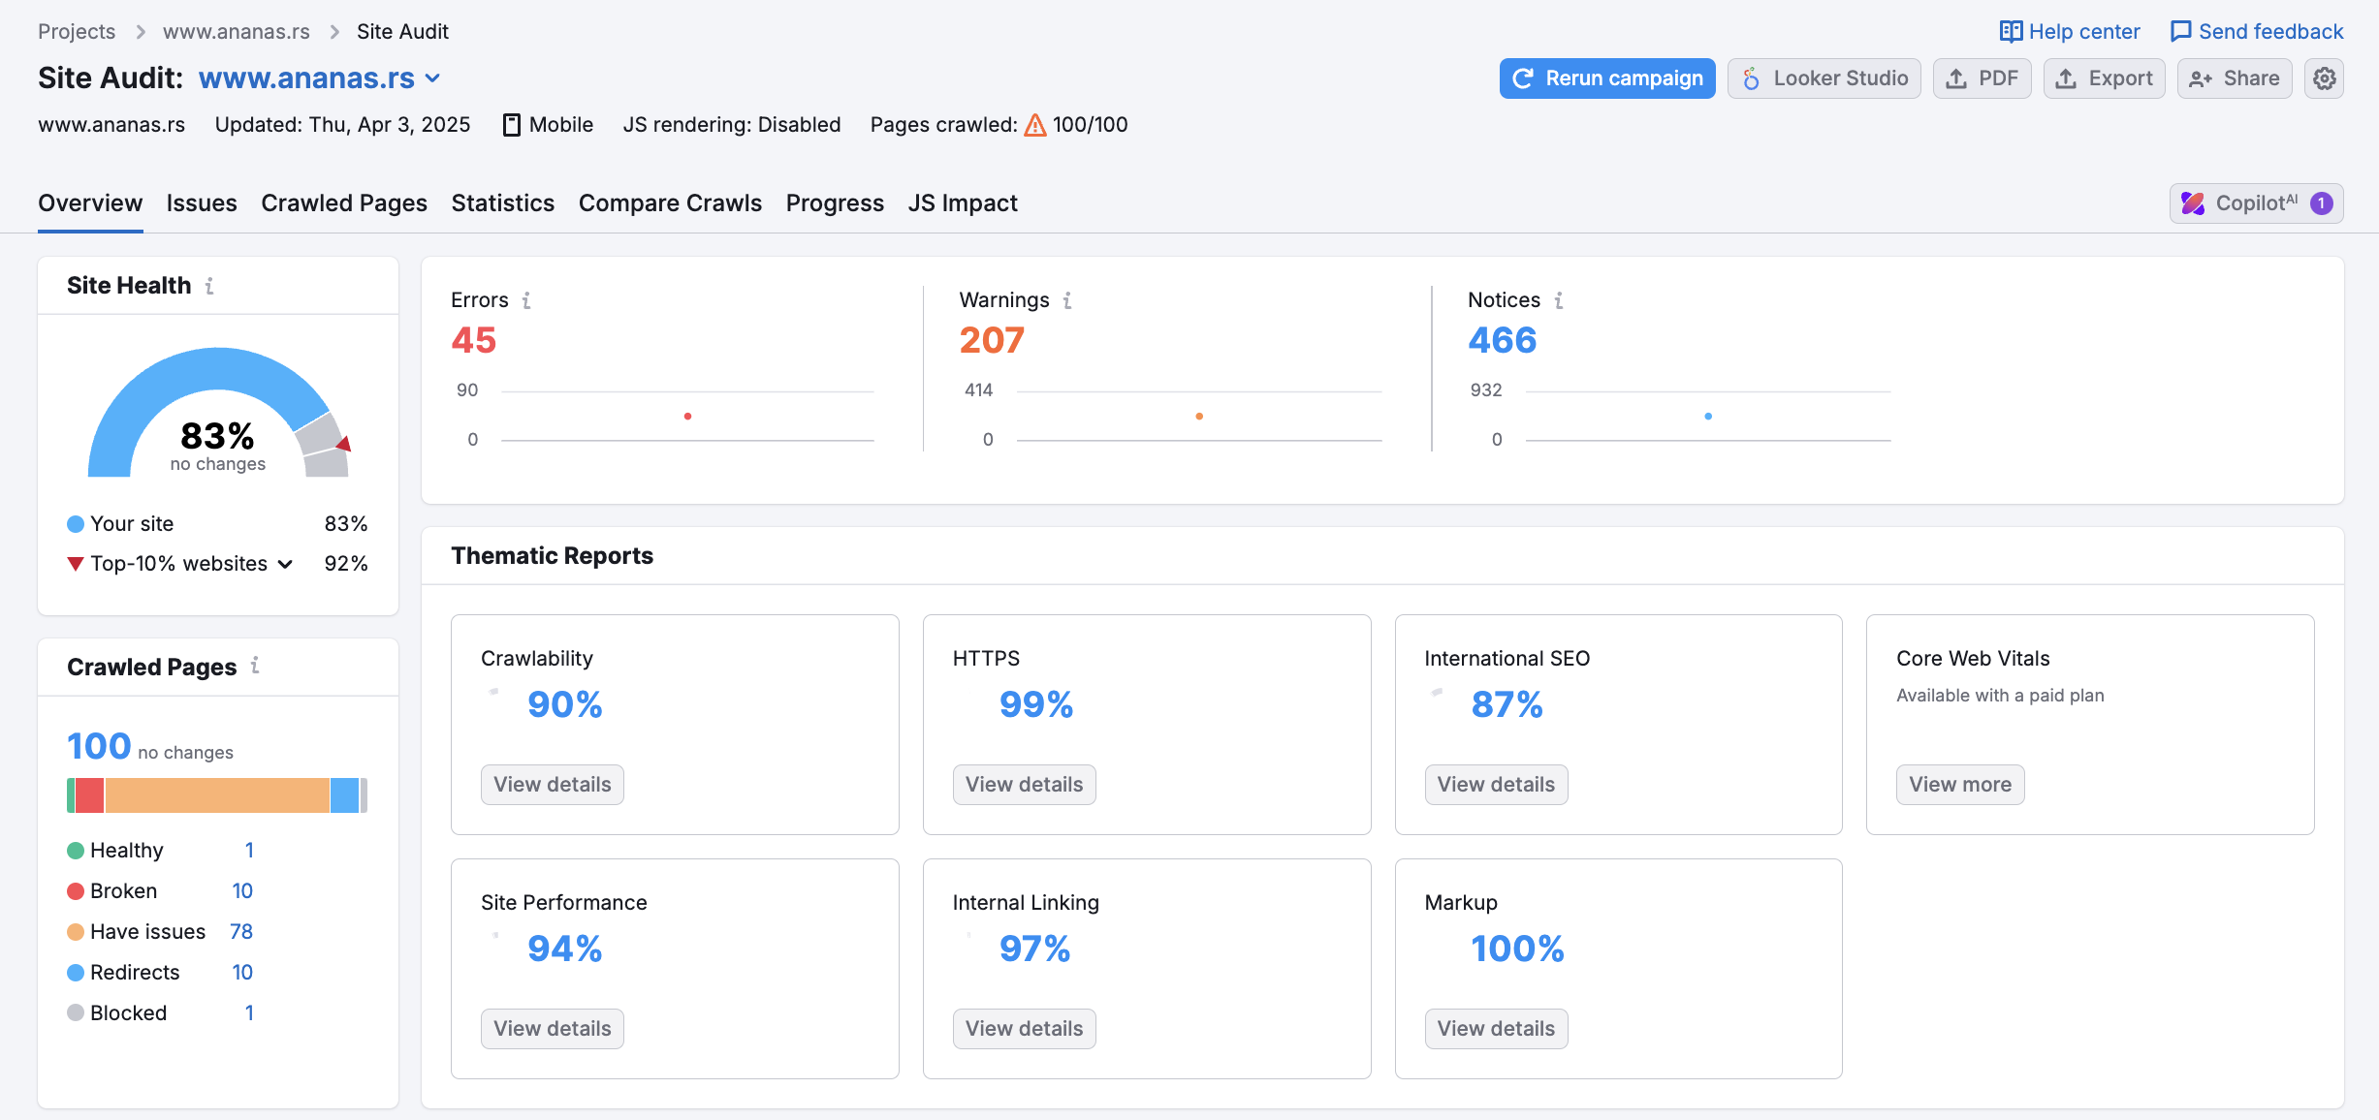Click the Copilot notification badge
Image resolution: width=2379 pixels, height=1120 pixels.
coord(2322,203)
